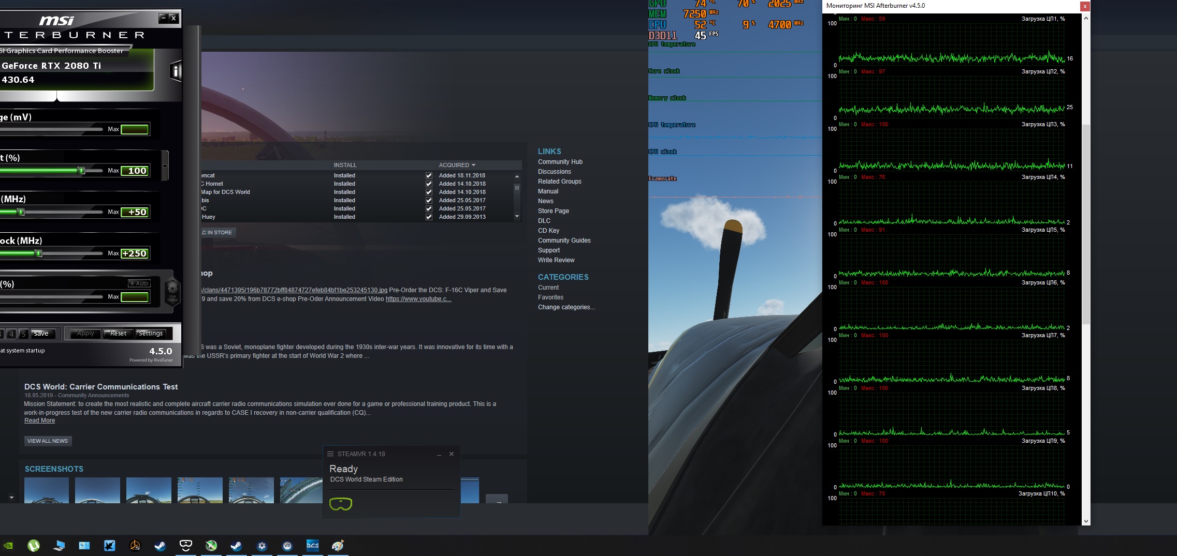Viewport: 1177px width, 556px height.
Task: Select Afterburner profile slot 4
Action: [x=11, y=334]
